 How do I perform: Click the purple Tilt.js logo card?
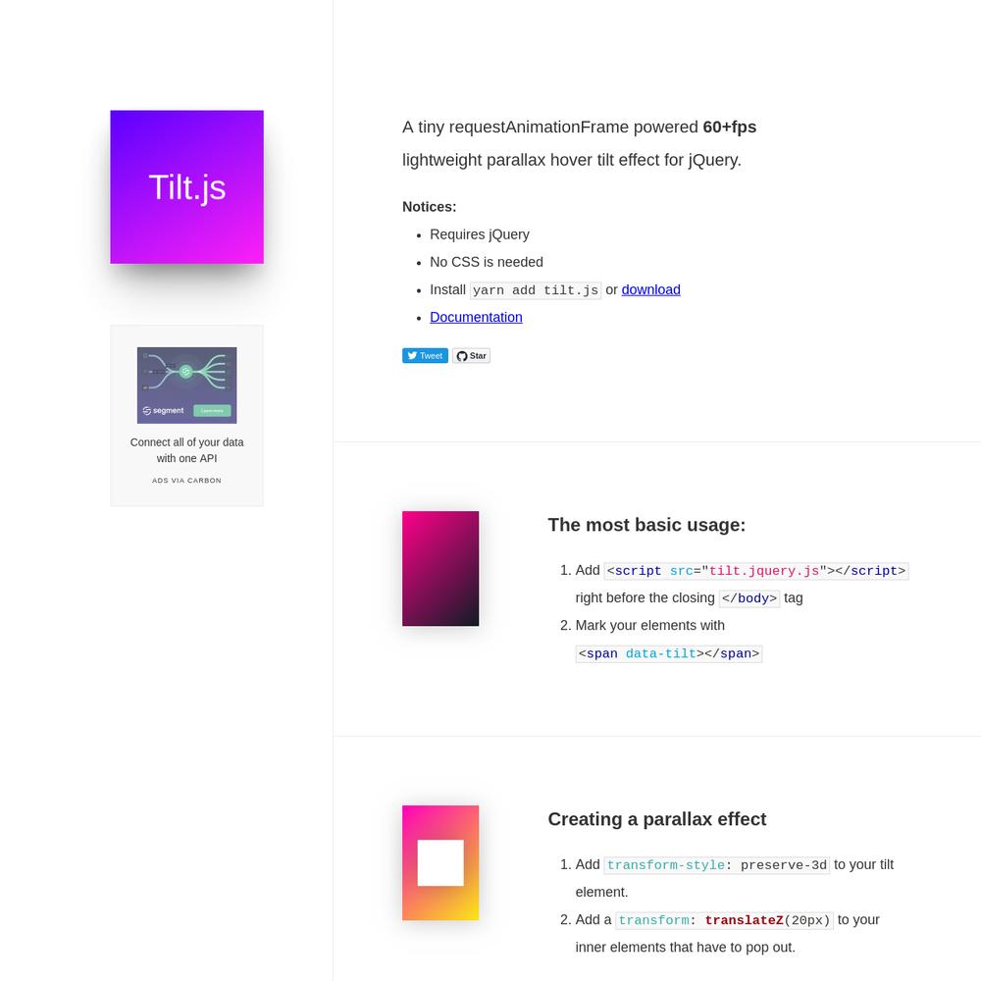pyautogui.click(x=187, y=187)
